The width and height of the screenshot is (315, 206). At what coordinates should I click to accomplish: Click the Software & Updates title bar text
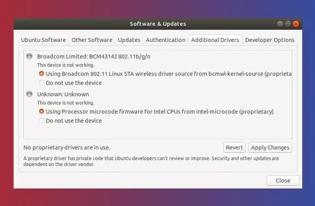pyautogui.click(x=157, y=24)
